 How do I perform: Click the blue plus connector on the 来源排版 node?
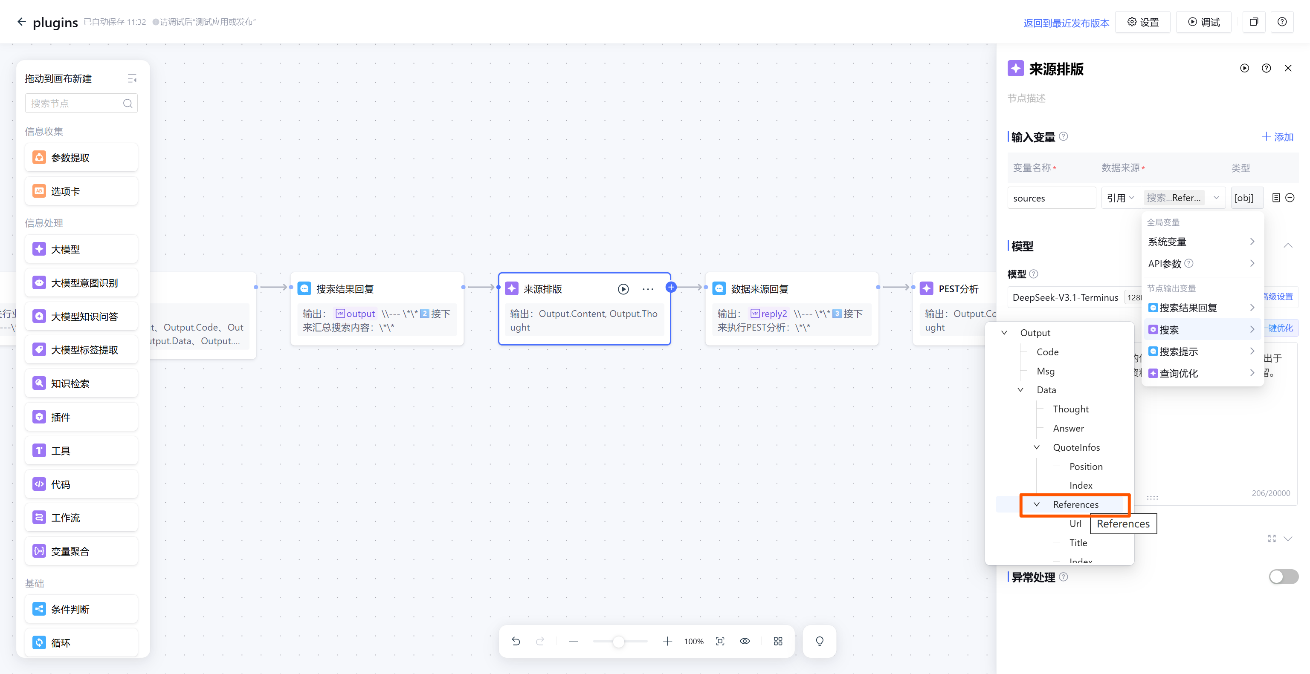[671, 288]
